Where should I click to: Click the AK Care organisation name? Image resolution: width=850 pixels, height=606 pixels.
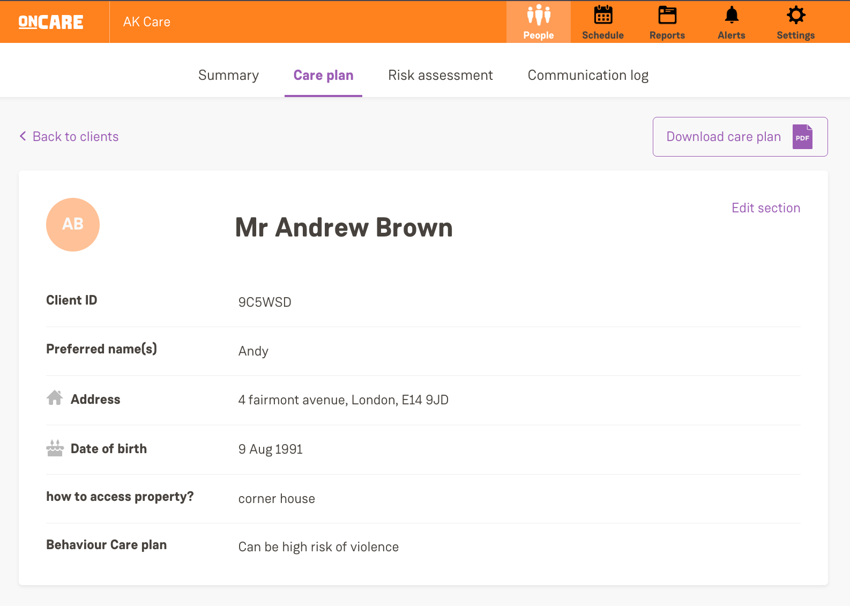click(147, 22)
